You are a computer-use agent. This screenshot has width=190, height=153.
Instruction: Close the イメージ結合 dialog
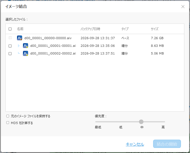[x=183, y=7]
